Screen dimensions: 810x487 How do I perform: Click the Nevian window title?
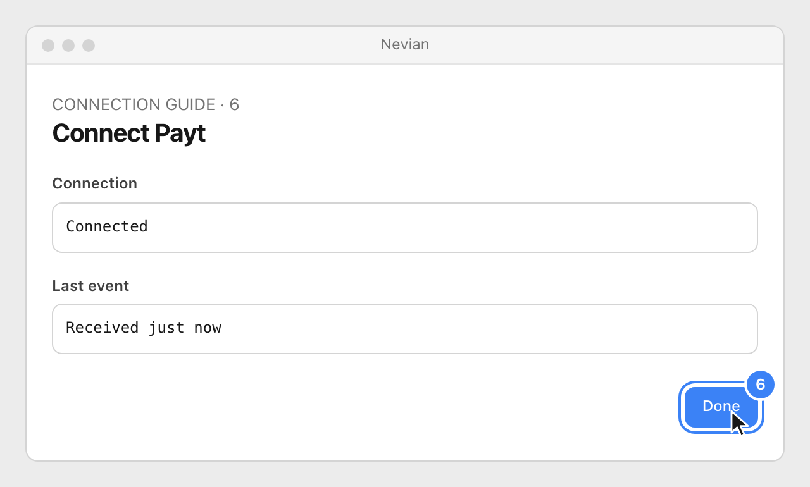tap(405, 44)
